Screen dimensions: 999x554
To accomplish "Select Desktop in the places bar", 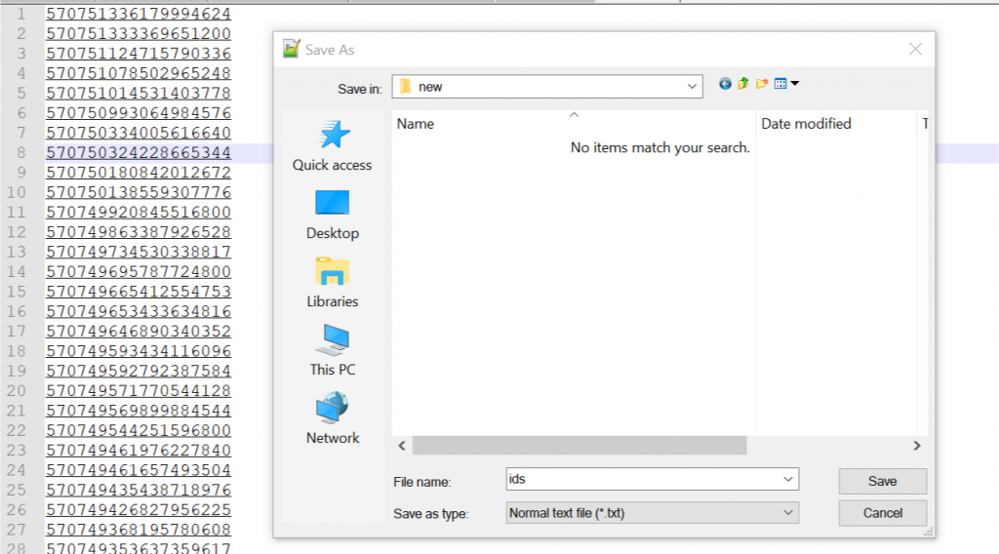I will (x=333, y=215).
